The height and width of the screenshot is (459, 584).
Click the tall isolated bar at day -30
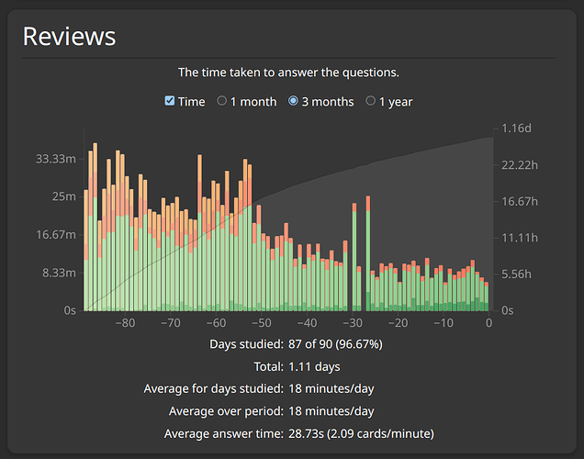pos(354,257)
